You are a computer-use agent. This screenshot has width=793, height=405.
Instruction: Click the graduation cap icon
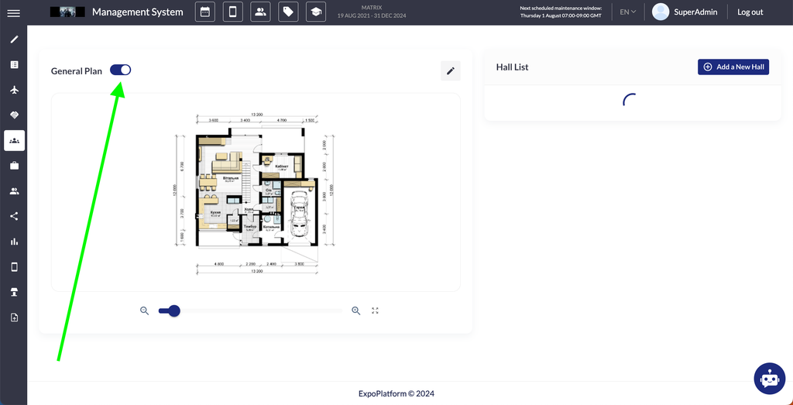(x=315, y=12)
